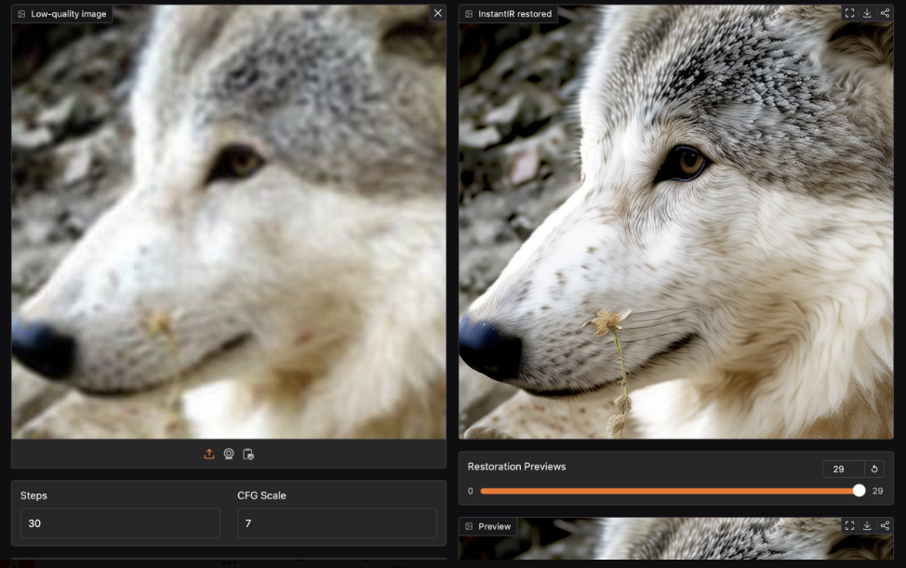906x568 pixels.
Task: Share the Preview image
Action: 885,525
